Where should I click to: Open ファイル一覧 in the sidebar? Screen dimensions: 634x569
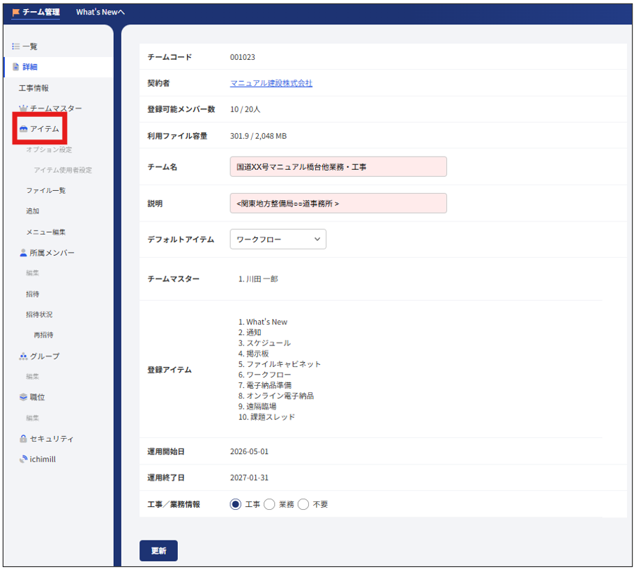[46, 191]
